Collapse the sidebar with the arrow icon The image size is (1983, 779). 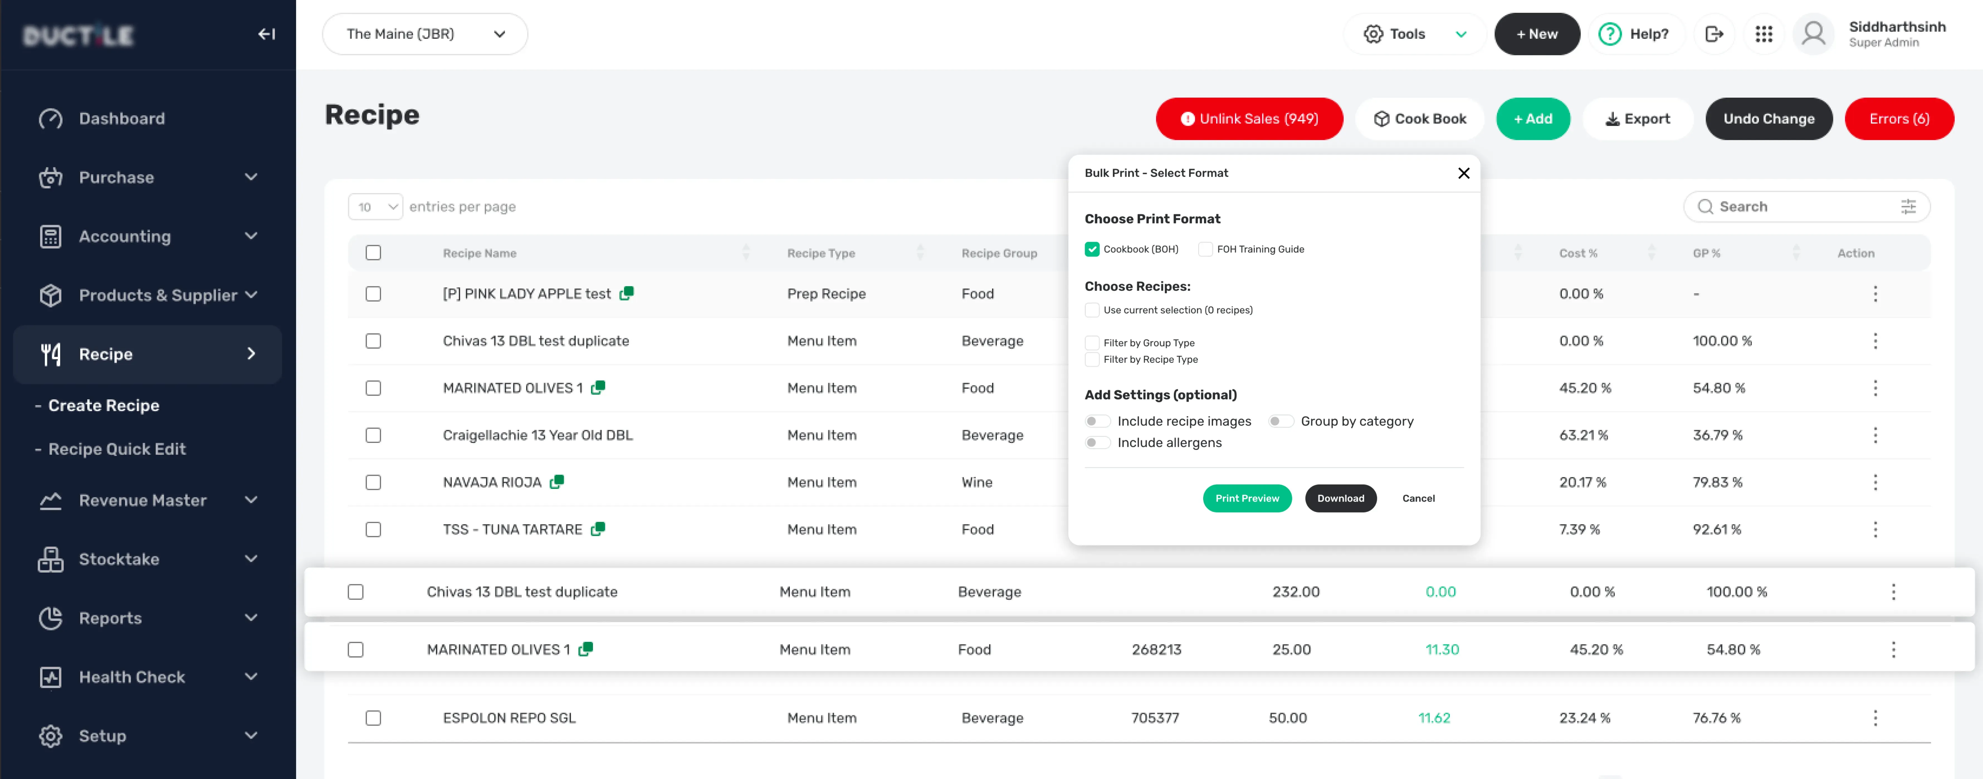266,34
